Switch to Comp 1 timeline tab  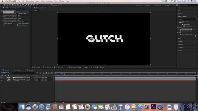click(6, 70)
